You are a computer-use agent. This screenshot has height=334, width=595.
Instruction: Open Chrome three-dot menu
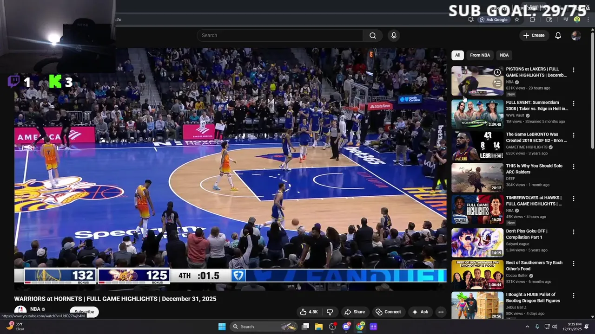pos(588,19)
